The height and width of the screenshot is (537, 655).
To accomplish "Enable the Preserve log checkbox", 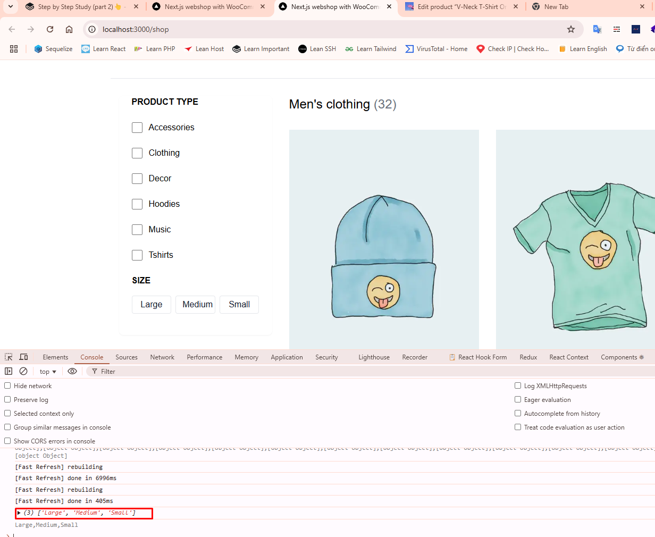I will point(8,400).
